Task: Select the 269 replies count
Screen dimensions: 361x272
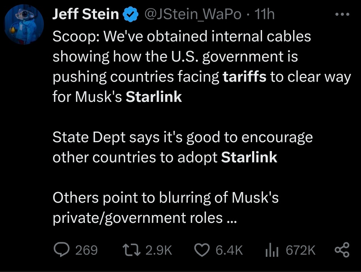Action: tap(87, 250)
